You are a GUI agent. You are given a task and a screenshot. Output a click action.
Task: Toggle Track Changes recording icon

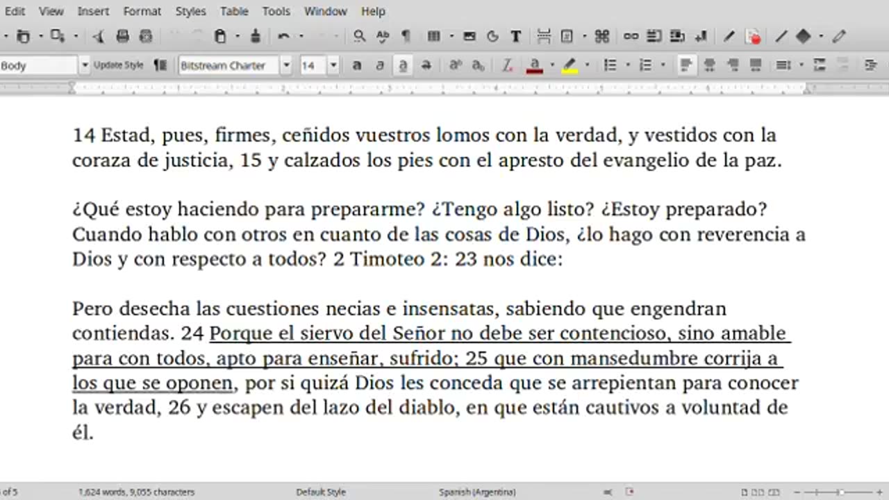click(754, 37)
